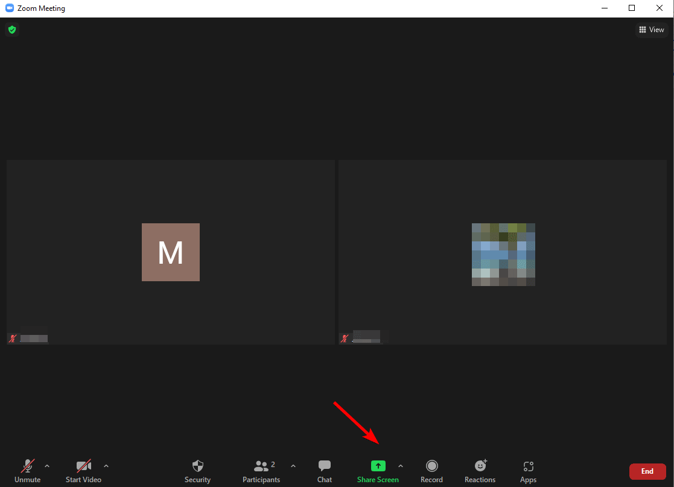
Task: Click the green Share Screen icon
Action: (378, 466)
